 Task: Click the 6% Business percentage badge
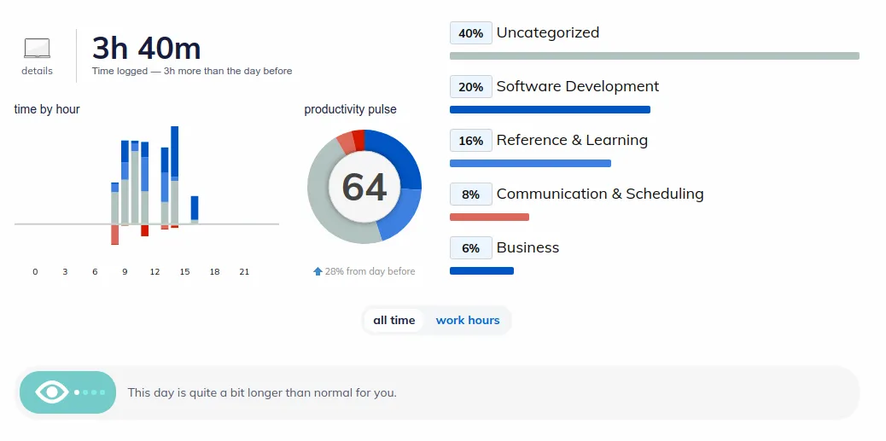(x=471, y=248)
